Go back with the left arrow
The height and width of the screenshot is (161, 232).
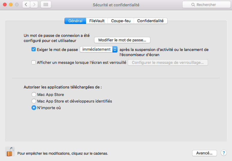[26, 5]
